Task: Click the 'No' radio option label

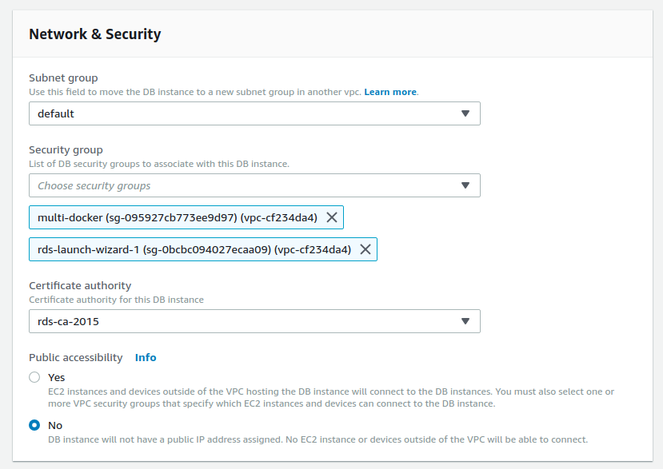Action: pos(55,426)
